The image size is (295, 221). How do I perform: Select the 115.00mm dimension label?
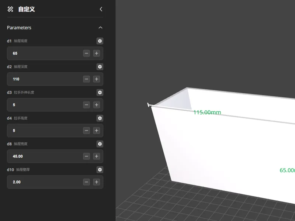207,113
